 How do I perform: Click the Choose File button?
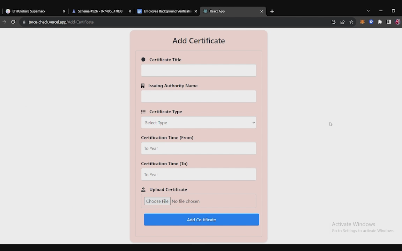[157, 201]
